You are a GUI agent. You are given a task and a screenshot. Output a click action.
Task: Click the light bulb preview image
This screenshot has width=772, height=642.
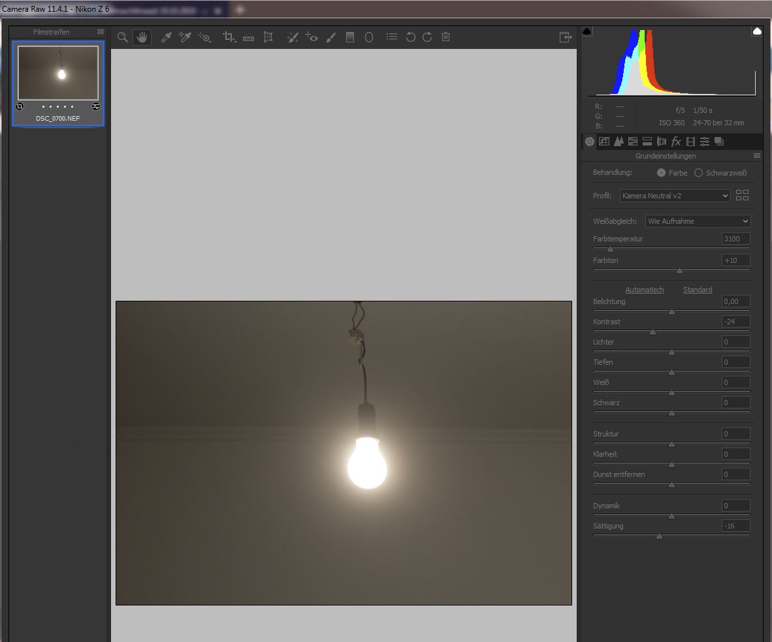tap(344, 453)
